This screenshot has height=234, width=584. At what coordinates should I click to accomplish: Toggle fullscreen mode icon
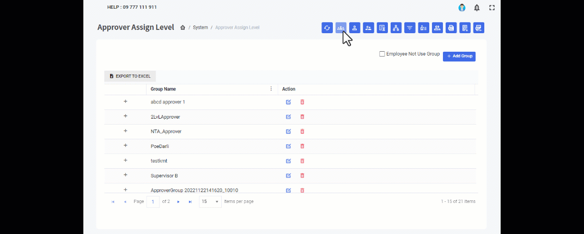[492, 8]
